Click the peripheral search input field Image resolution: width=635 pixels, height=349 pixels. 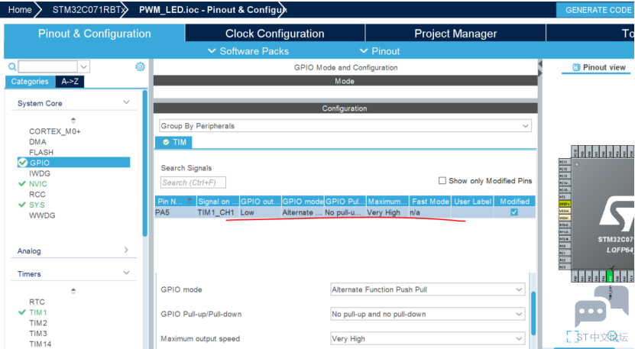(48, 66)
